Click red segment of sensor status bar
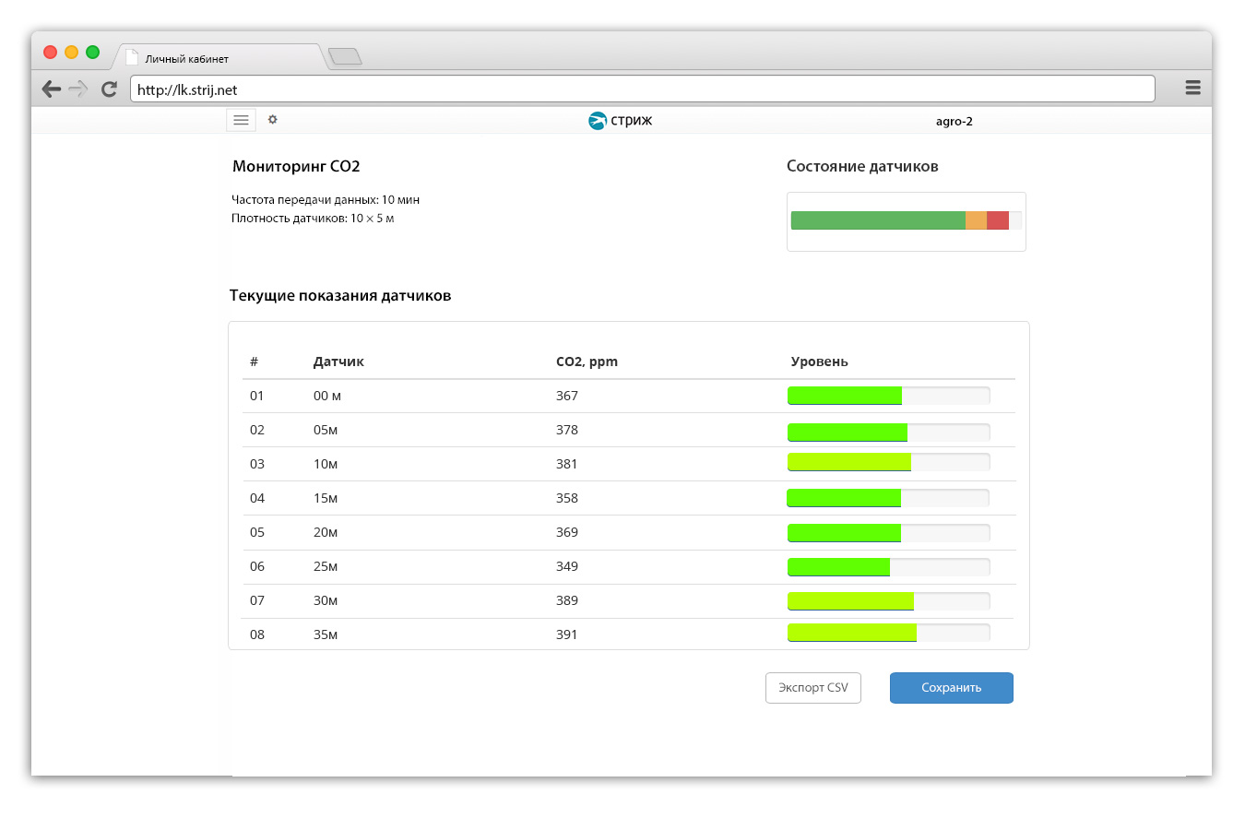This screenshot has width=1245, height=830. tap(998, 220)
